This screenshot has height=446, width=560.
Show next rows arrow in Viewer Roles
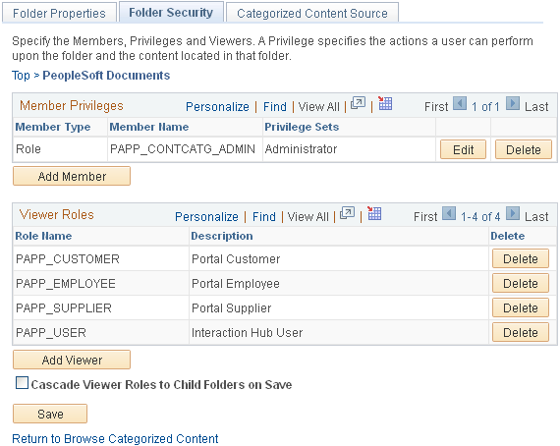tap(513, 213)
